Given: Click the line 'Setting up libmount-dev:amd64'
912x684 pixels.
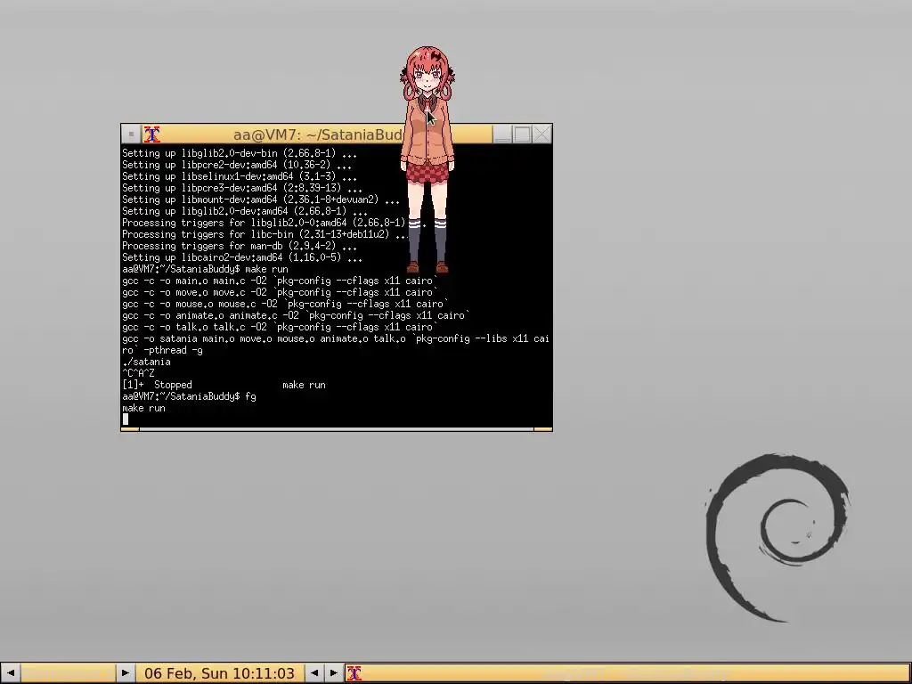Looking at the screenshot, I should 261,199.
